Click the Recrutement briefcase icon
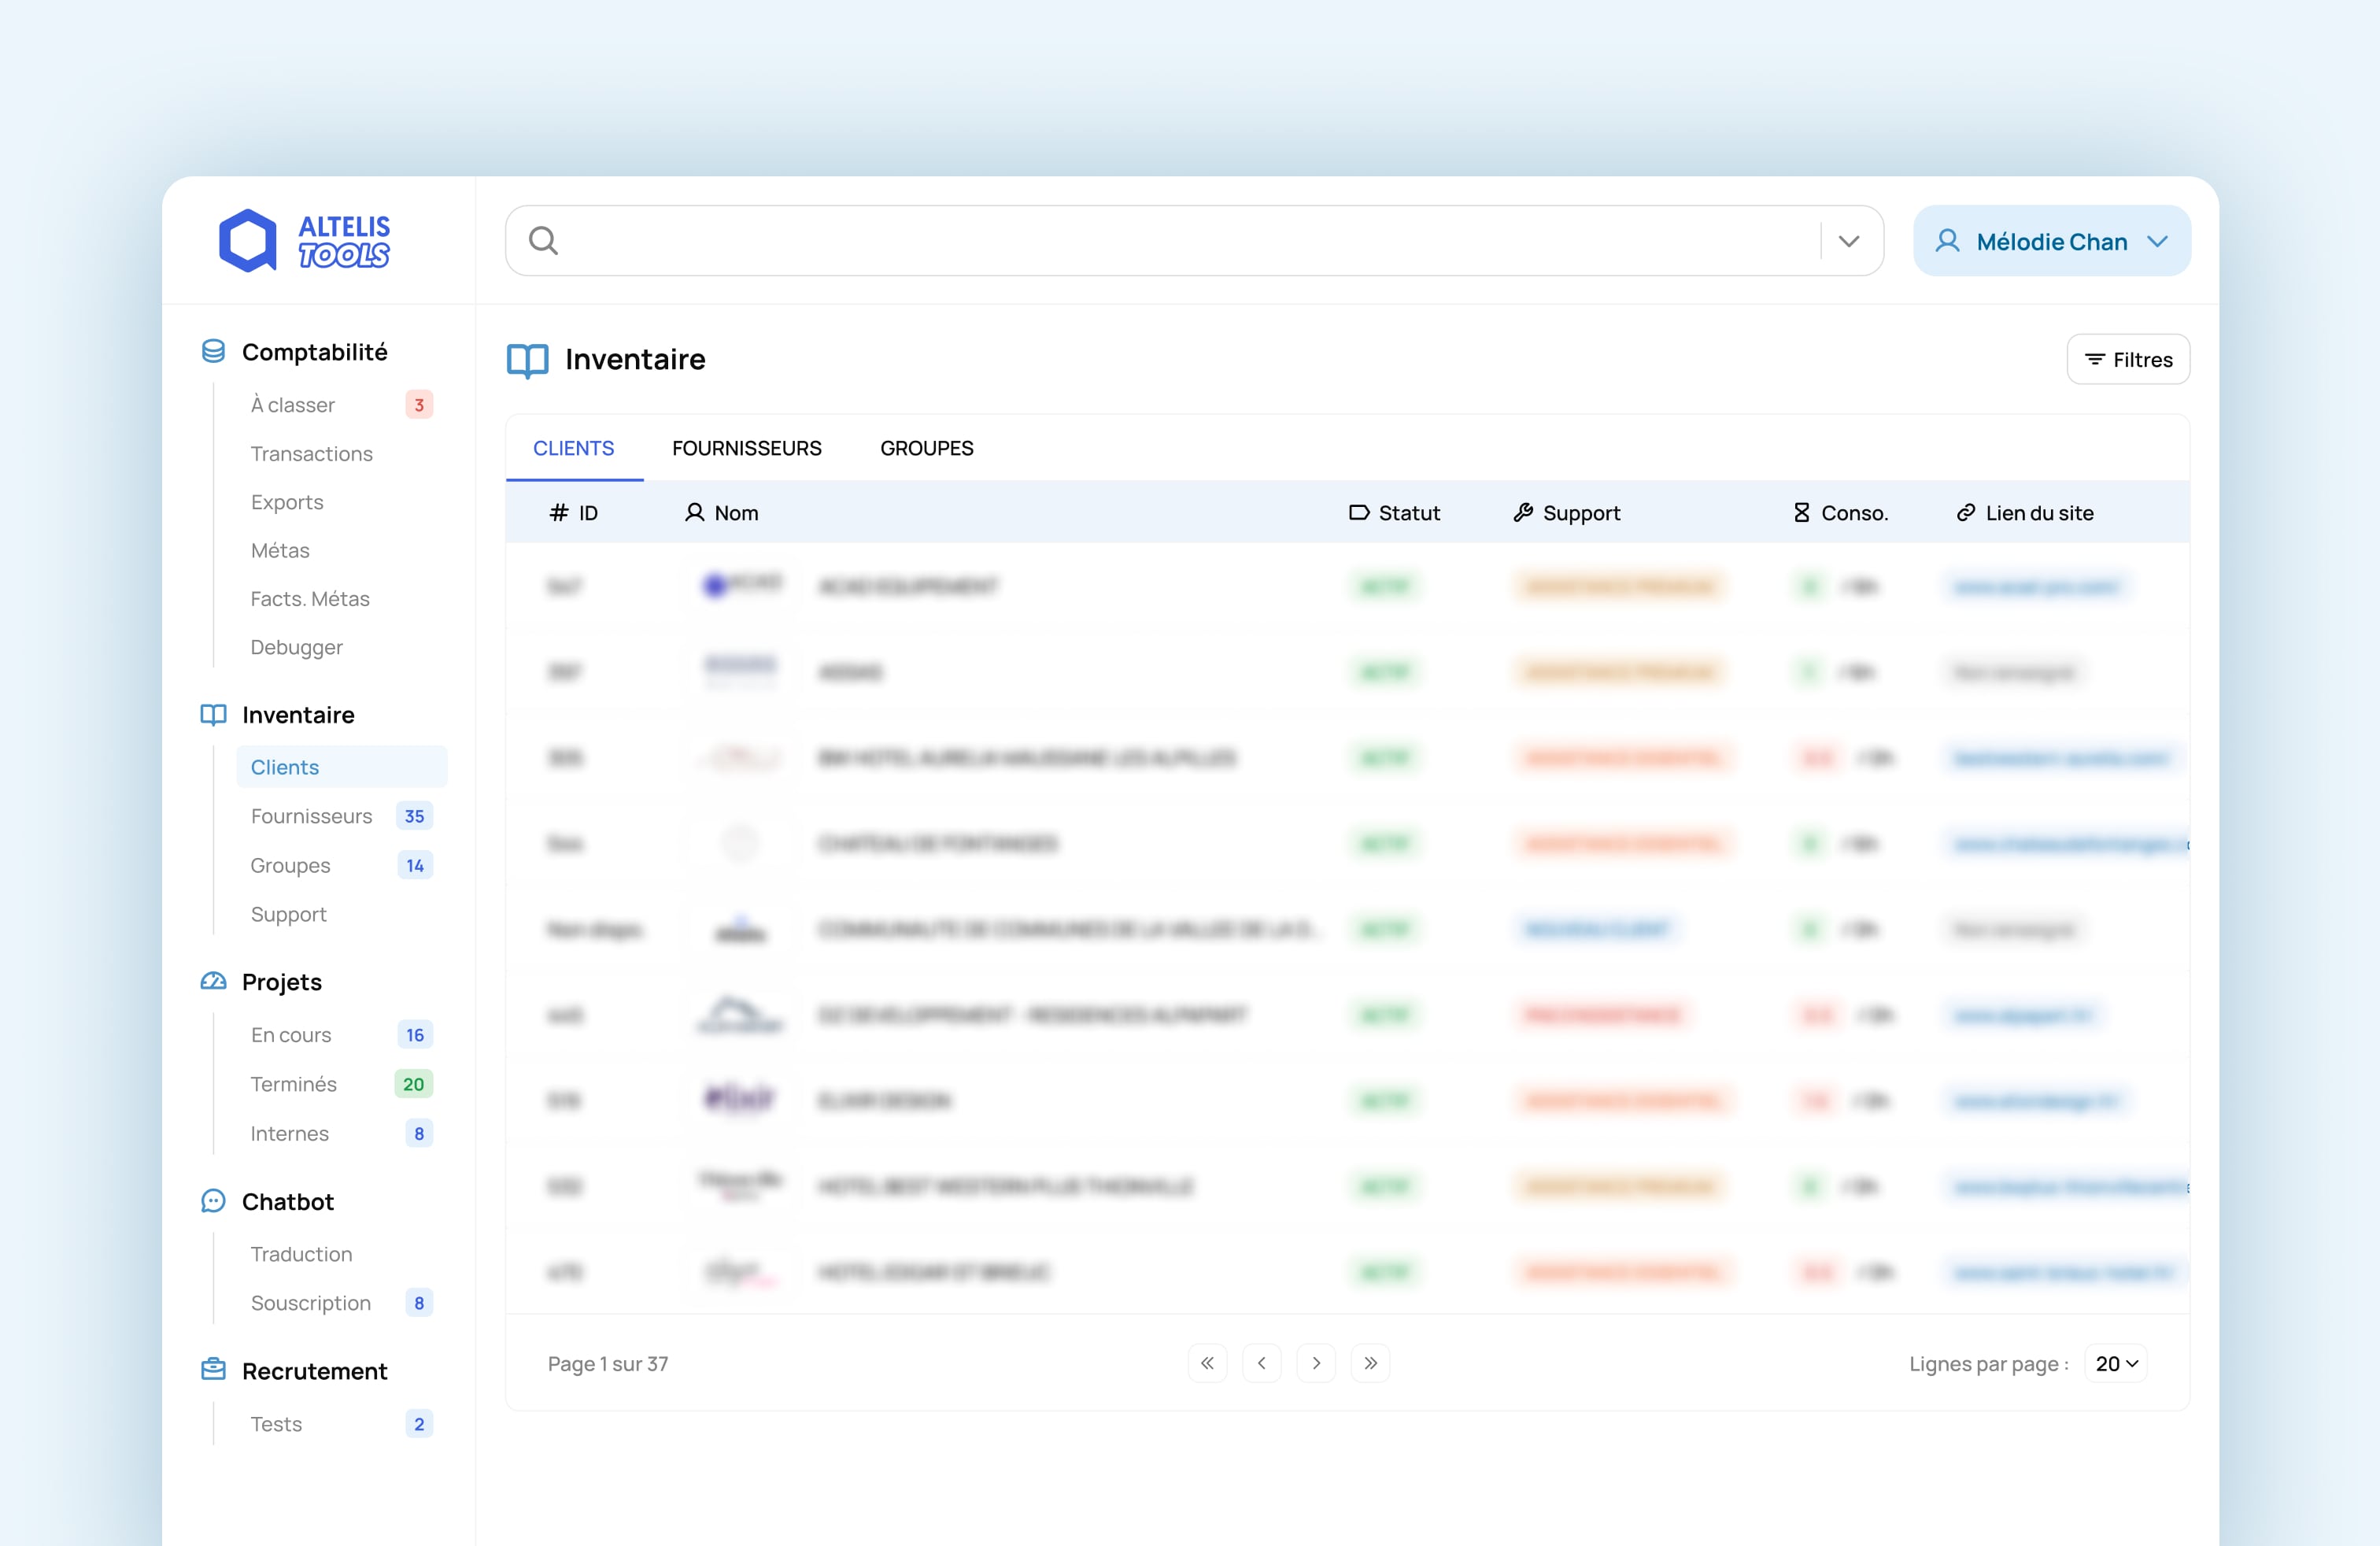The image size is (2380, 1546). click(213, 1370)
